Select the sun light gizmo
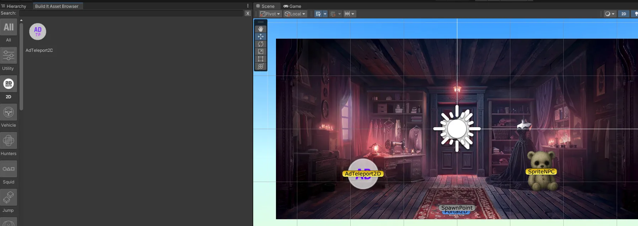638x226 pixels. 457,129
